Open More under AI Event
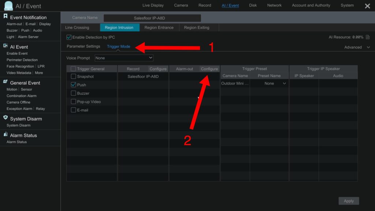The width and height of the screenshot is (375, 211). (x=39, y=73)
